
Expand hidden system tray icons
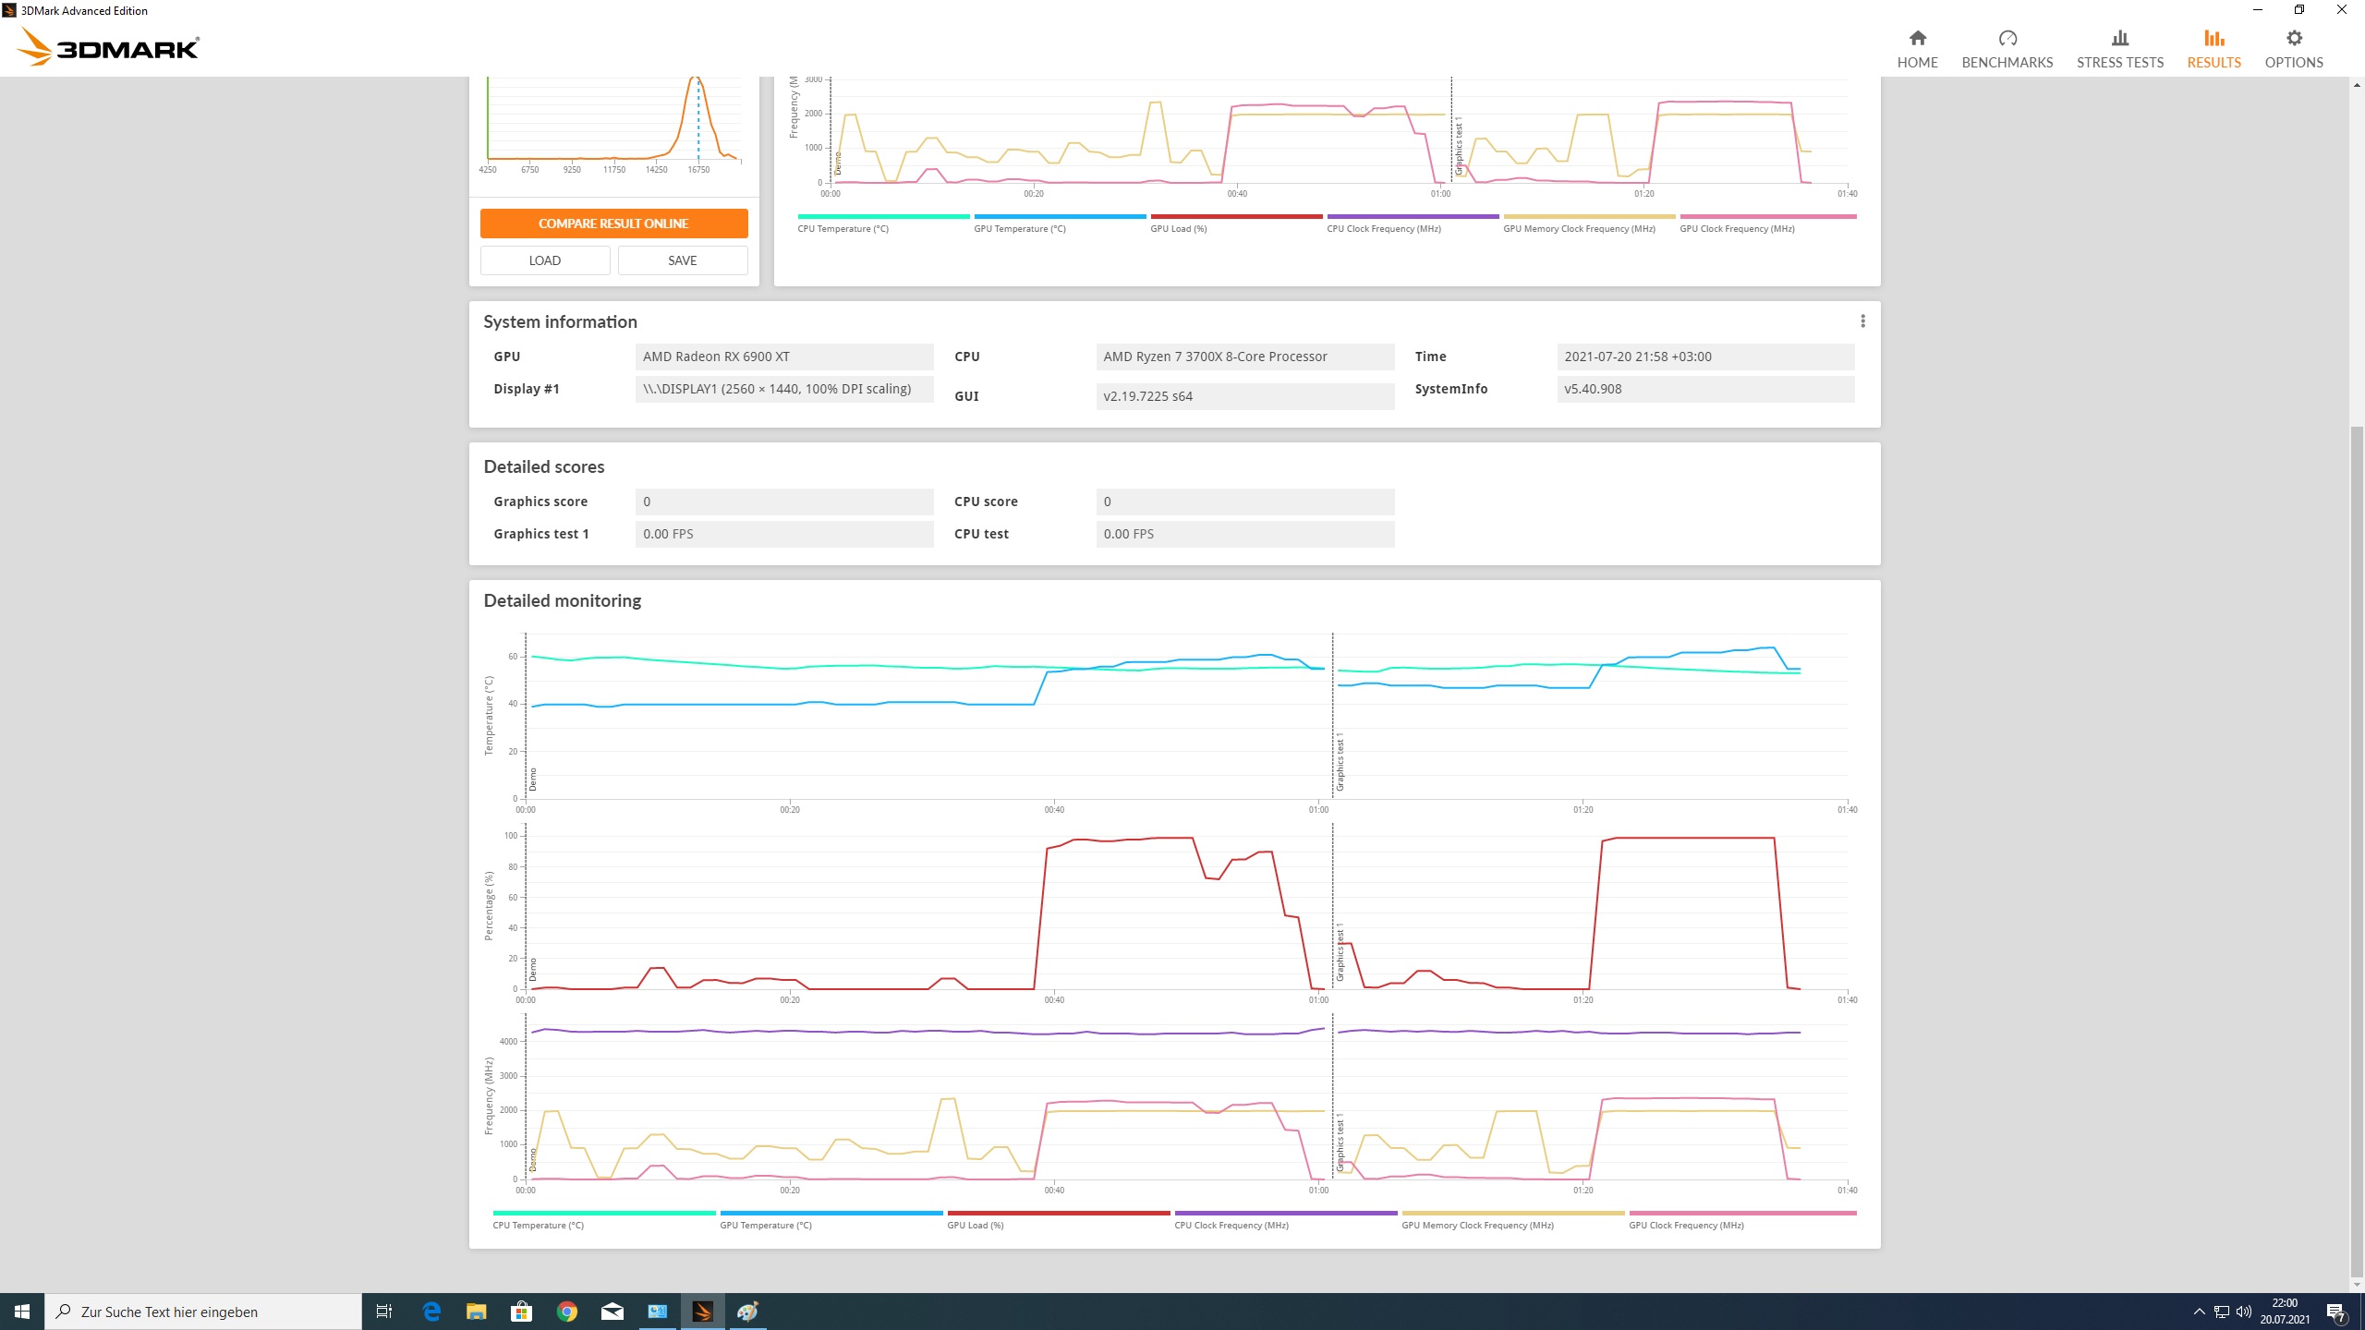tap(2199, 1312)
